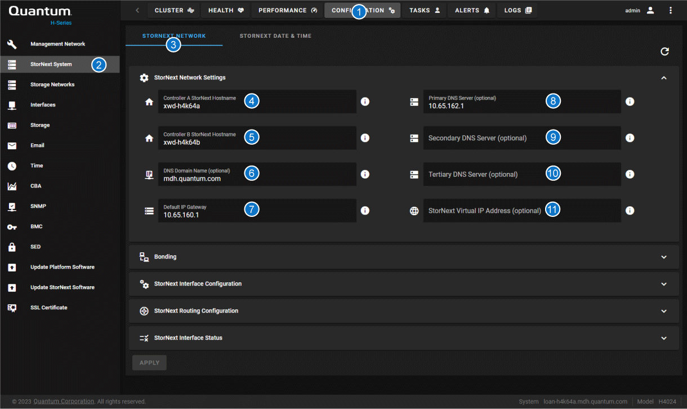Click the Primary DNS Server field

tap(522, 101)
